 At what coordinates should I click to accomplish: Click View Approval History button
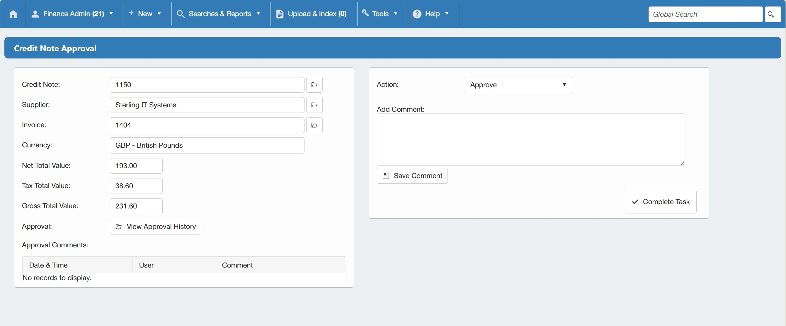point(155,227)
